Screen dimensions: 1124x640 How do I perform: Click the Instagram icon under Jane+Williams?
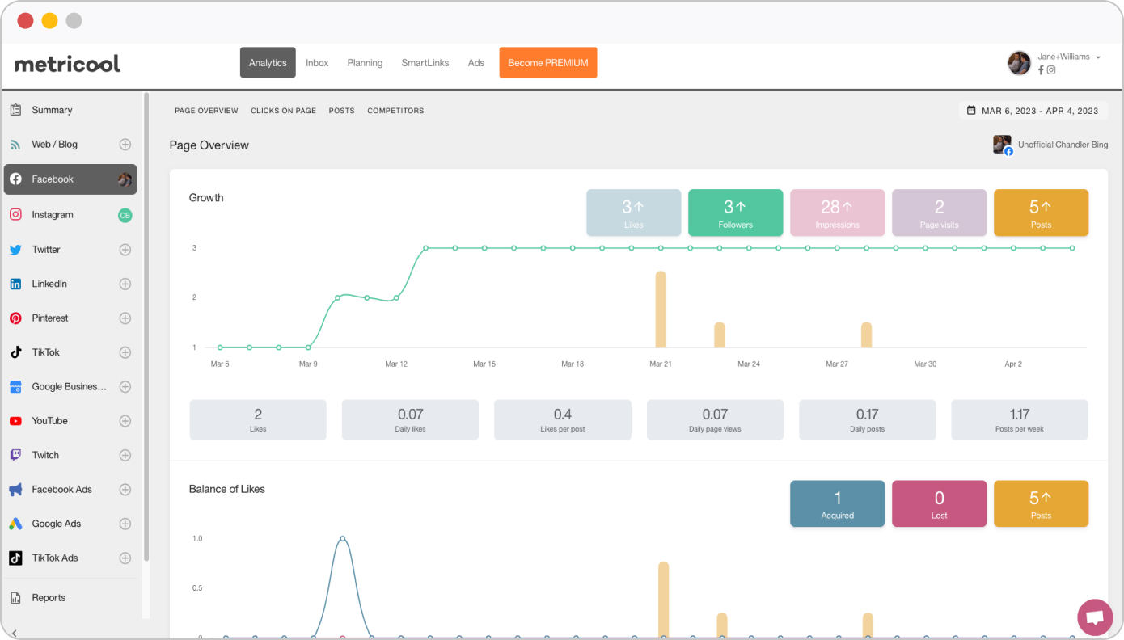tap(1051, 70)
